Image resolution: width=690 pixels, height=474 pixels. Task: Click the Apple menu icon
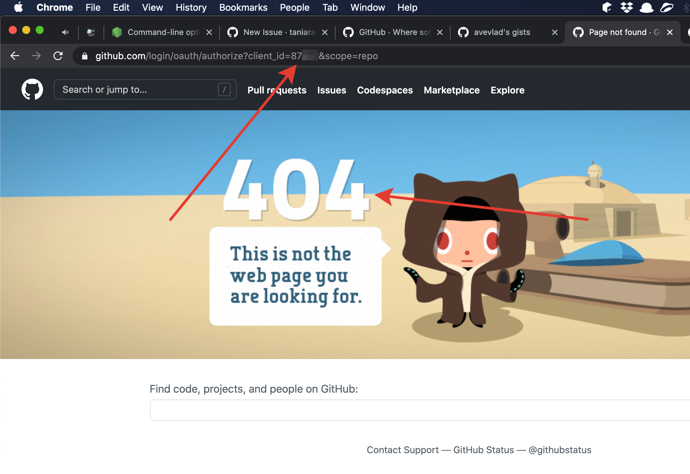(18, 7)
